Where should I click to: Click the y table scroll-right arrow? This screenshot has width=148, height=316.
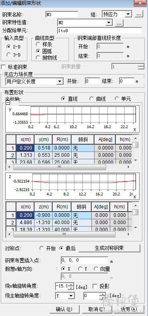pyautogui.click(x=129, y=167)
